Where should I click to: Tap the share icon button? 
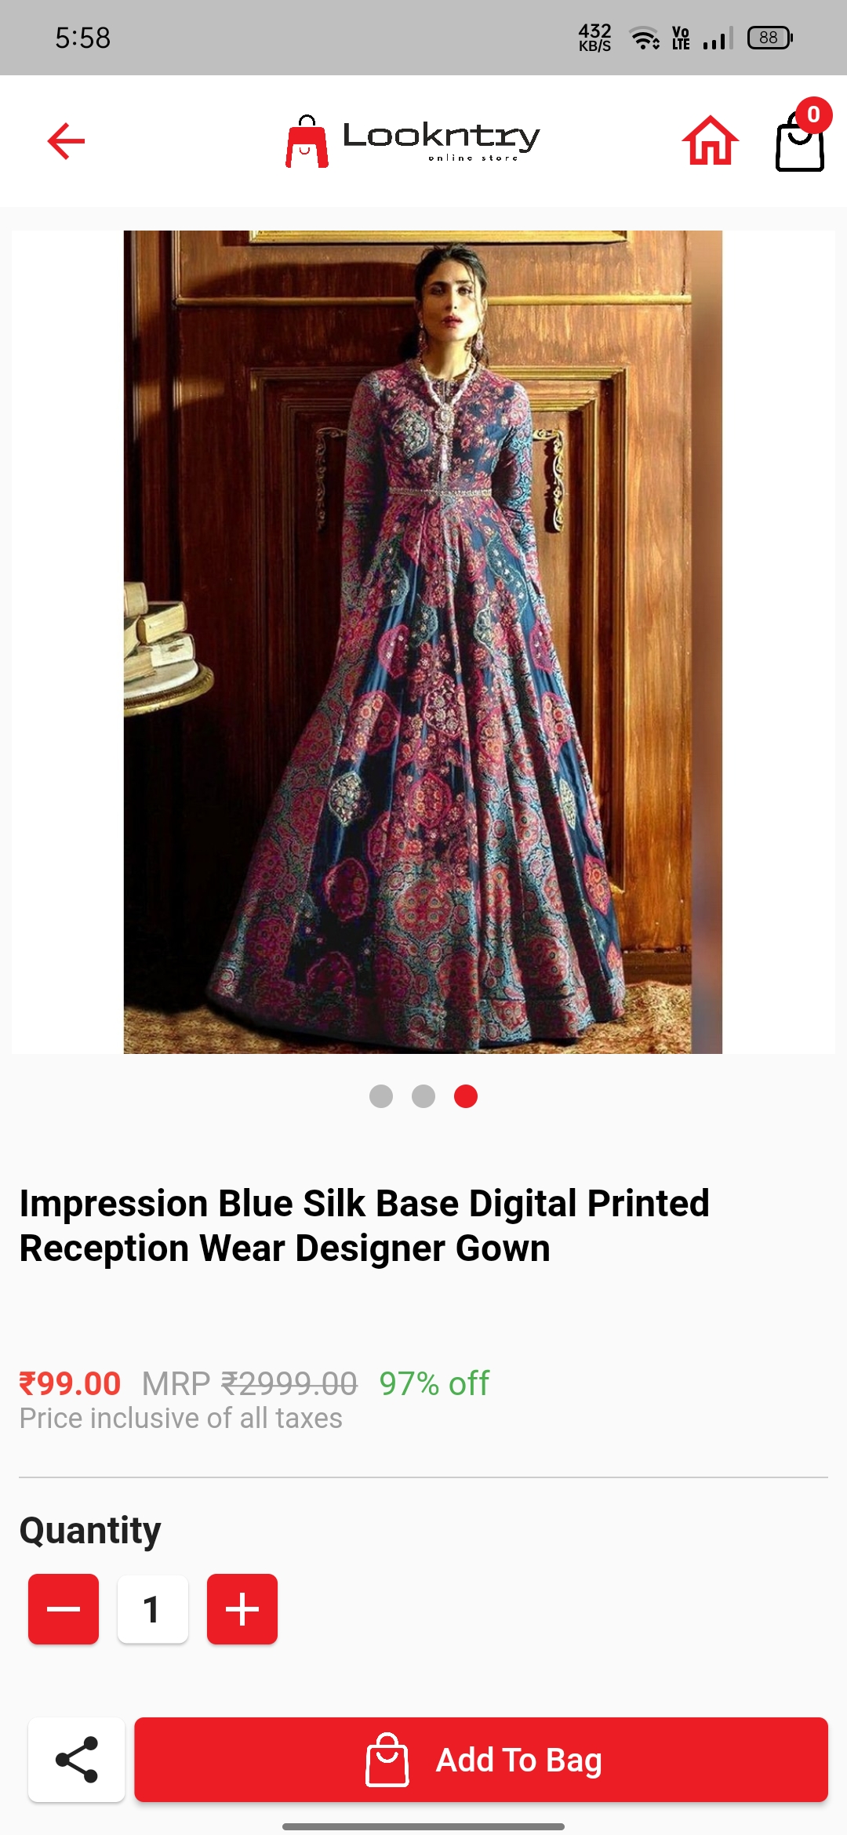[x=77, y=1760]
